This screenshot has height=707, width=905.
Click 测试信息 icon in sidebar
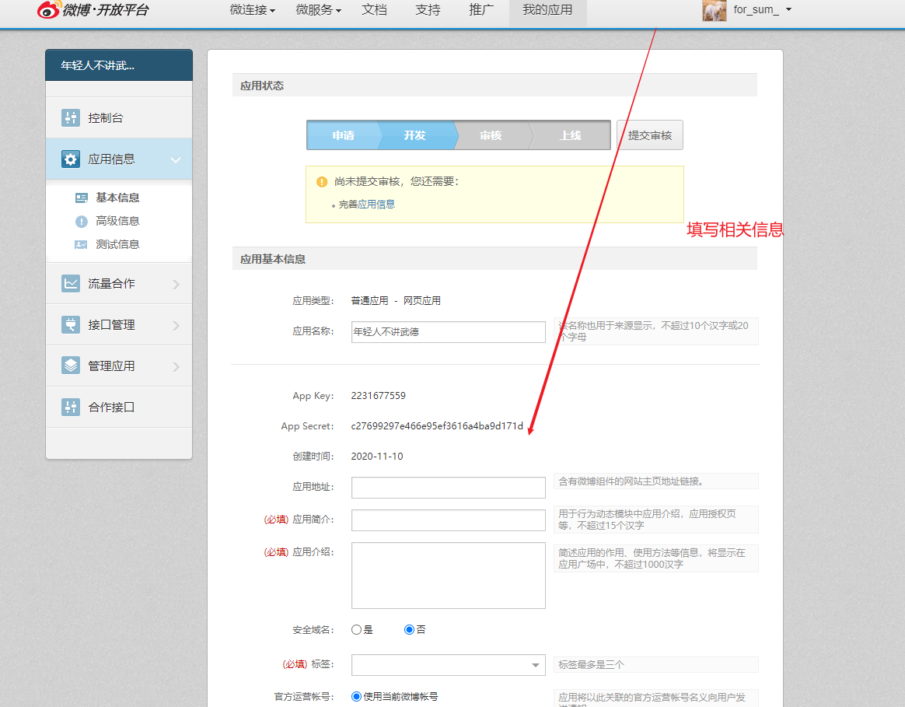point(81,245)
